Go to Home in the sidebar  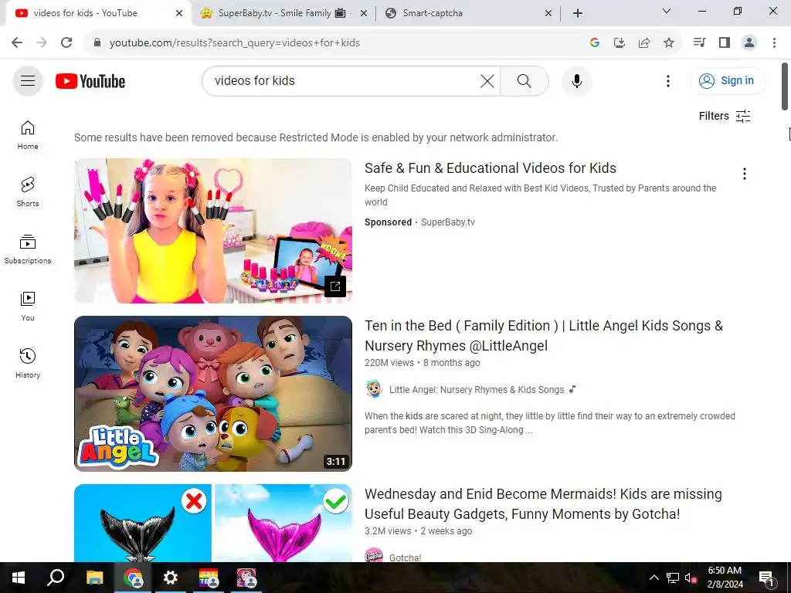click(x=28, y=135)
